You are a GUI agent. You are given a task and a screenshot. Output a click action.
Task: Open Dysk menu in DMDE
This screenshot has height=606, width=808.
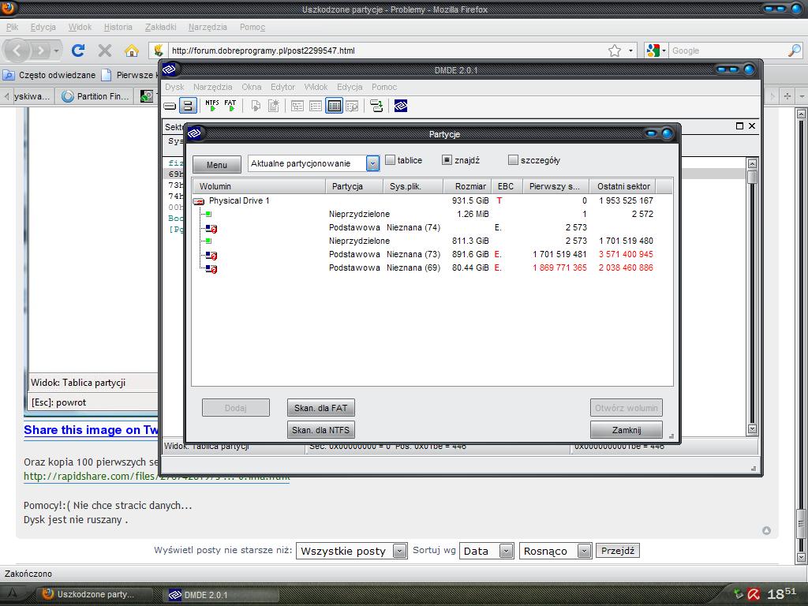[x=174, y=87]
